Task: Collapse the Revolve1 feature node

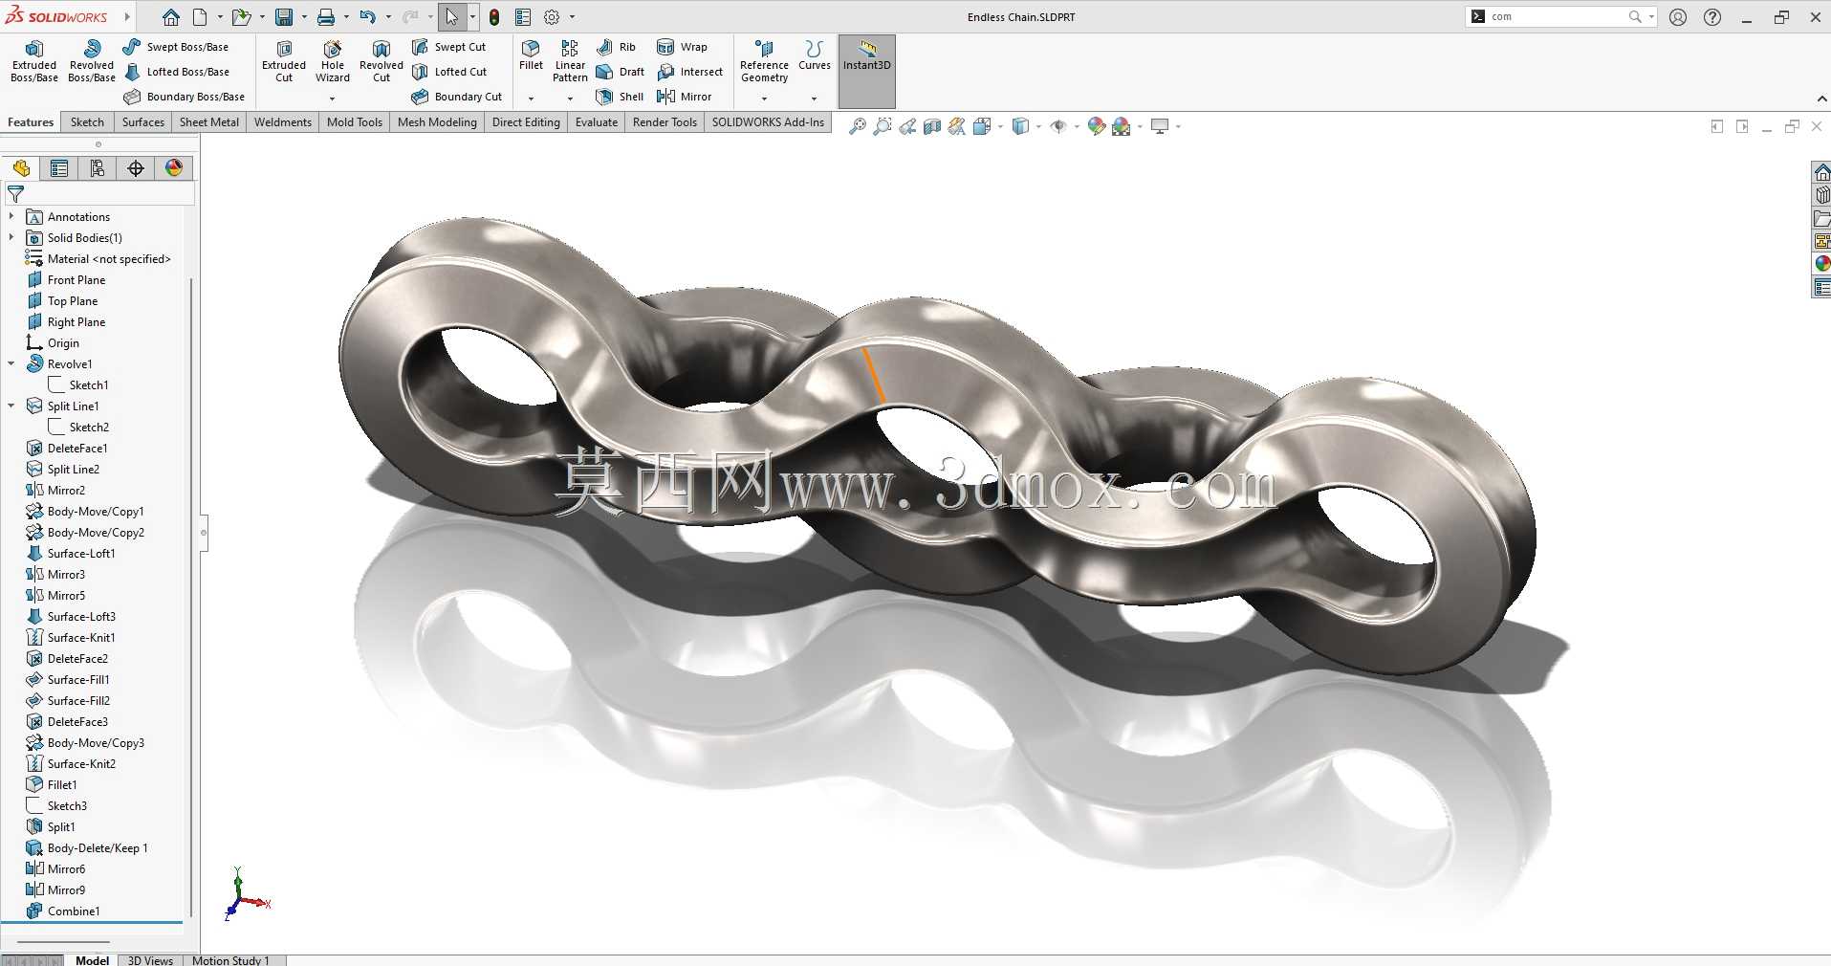Action: coord(11,364)
